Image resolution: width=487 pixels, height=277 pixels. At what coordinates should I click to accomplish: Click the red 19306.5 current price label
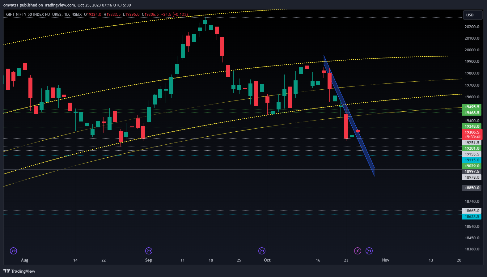[472, 132]
